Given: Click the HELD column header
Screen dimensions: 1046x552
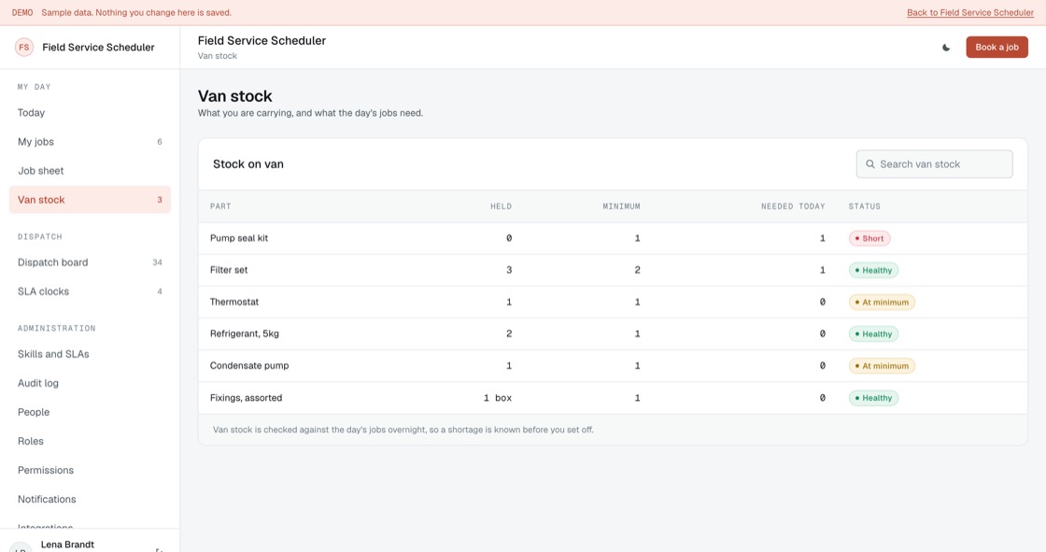Looking at the screenshot, I should (x=501, y=206).
